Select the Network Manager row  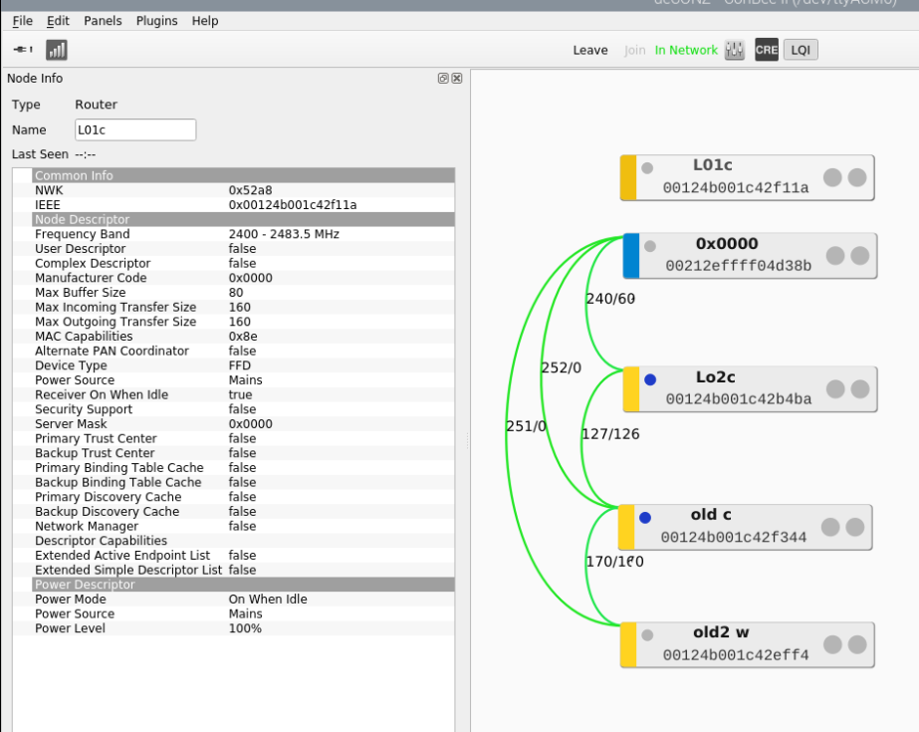pyautogui.click(x=243, y=526)
